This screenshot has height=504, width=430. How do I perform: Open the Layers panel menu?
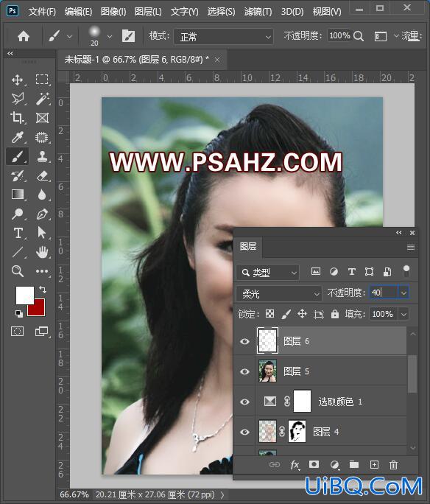(x=411, y=247)
